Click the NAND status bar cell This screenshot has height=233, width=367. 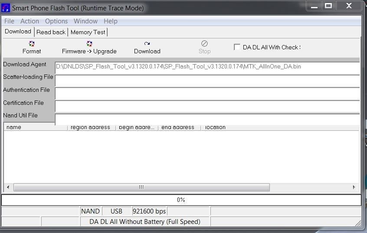[x=90, y=211]
